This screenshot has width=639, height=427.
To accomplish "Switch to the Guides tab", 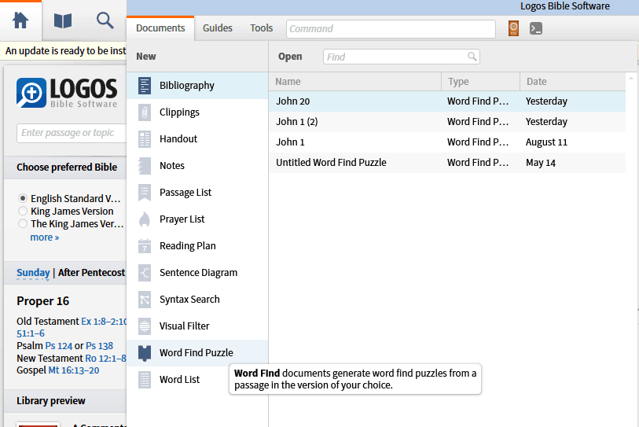I will (x=218, y=28).
